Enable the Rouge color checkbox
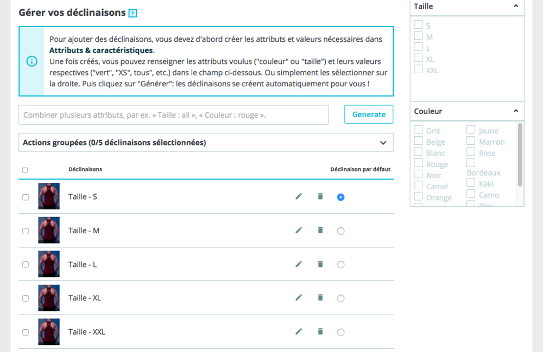 pos(418,163)
